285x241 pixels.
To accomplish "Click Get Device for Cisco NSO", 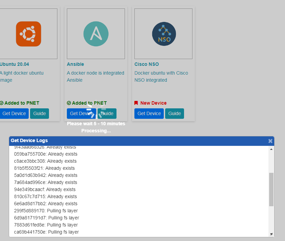I will click(149, 113).
